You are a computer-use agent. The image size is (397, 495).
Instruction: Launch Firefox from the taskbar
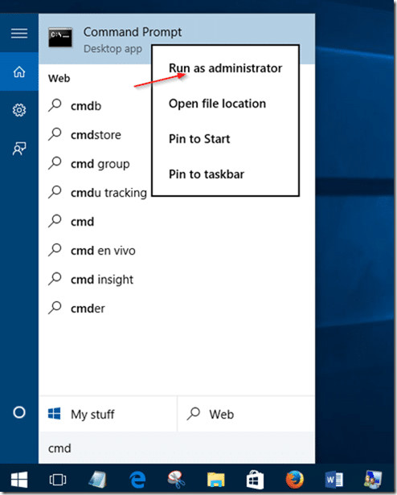pos(294,480)
